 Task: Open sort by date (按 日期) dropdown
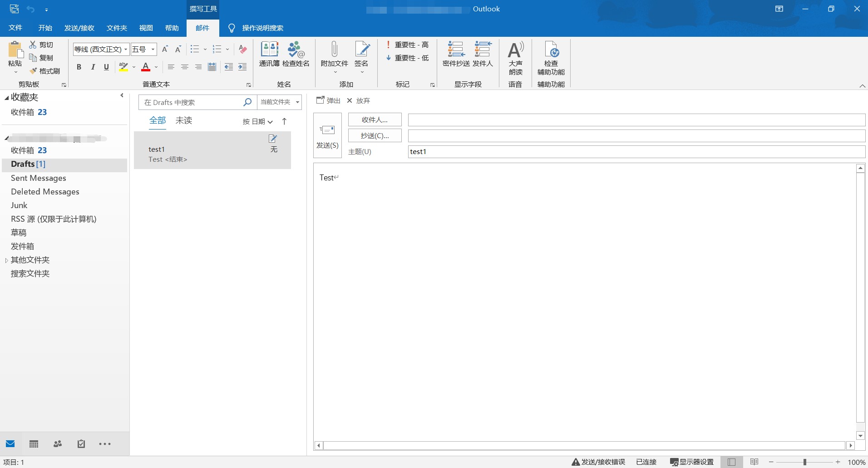click(x=258, y=121)
